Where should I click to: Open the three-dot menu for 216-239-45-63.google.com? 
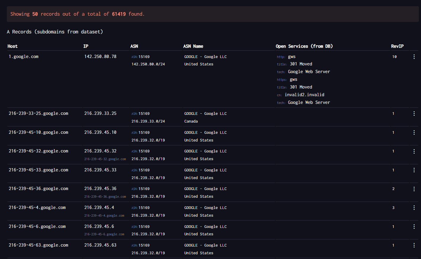tap(414, 245)
